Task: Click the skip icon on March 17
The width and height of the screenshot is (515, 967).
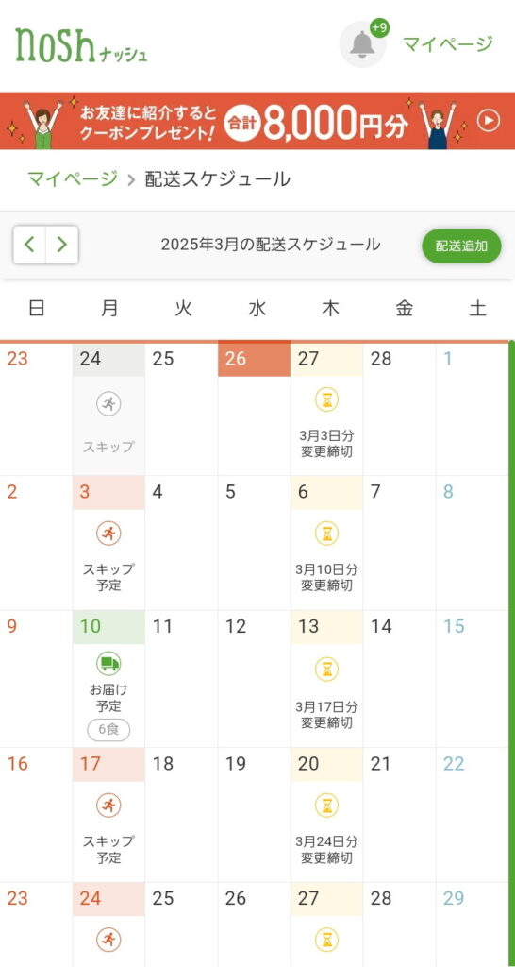Action: (x=108, y=805)
